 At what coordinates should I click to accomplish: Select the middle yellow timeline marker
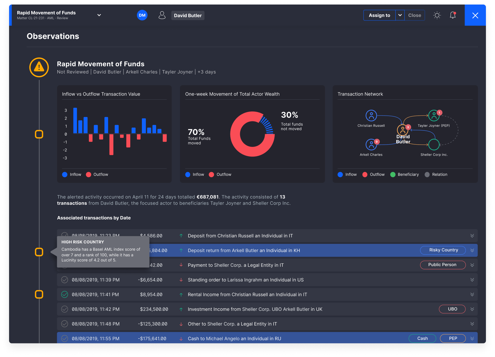pyautogui.click(x=39, y=252)
